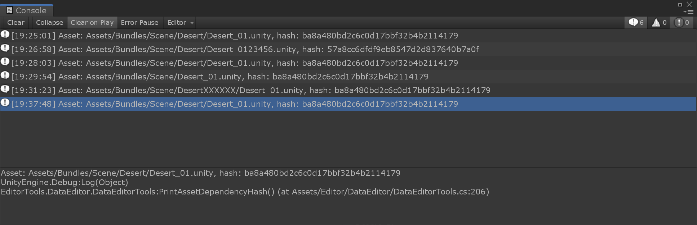Click the Editor dropdown arrow
This screenshot has height=225, width=697.
192,23
